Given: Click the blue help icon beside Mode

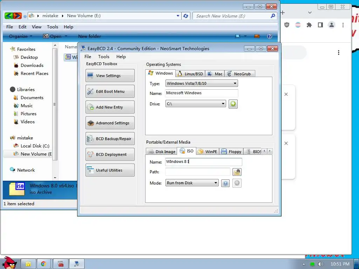Looking at the screenshot, I should click(x=225, y=183).
